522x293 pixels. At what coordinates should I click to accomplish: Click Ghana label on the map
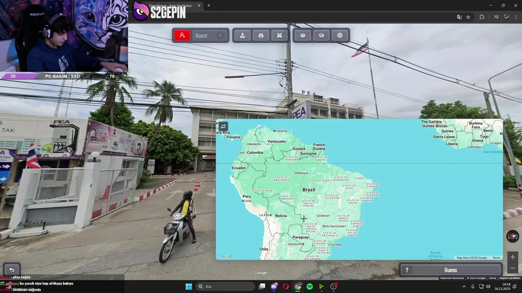(478, 140)
